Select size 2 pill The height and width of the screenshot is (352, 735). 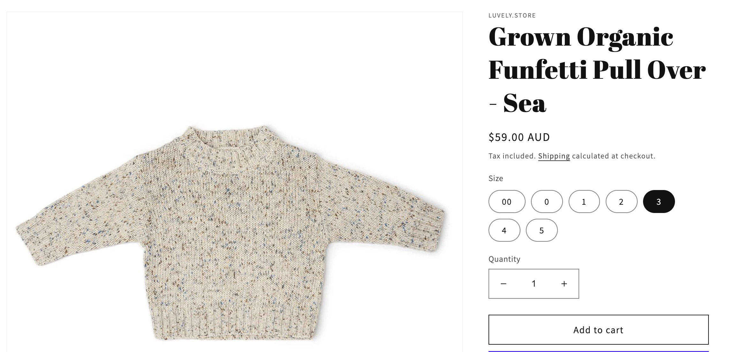(621, 202)
